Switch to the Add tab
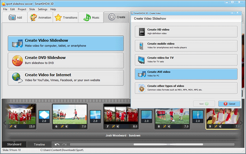This screenshot has width=246, height=154. click(x=15, y=17)
